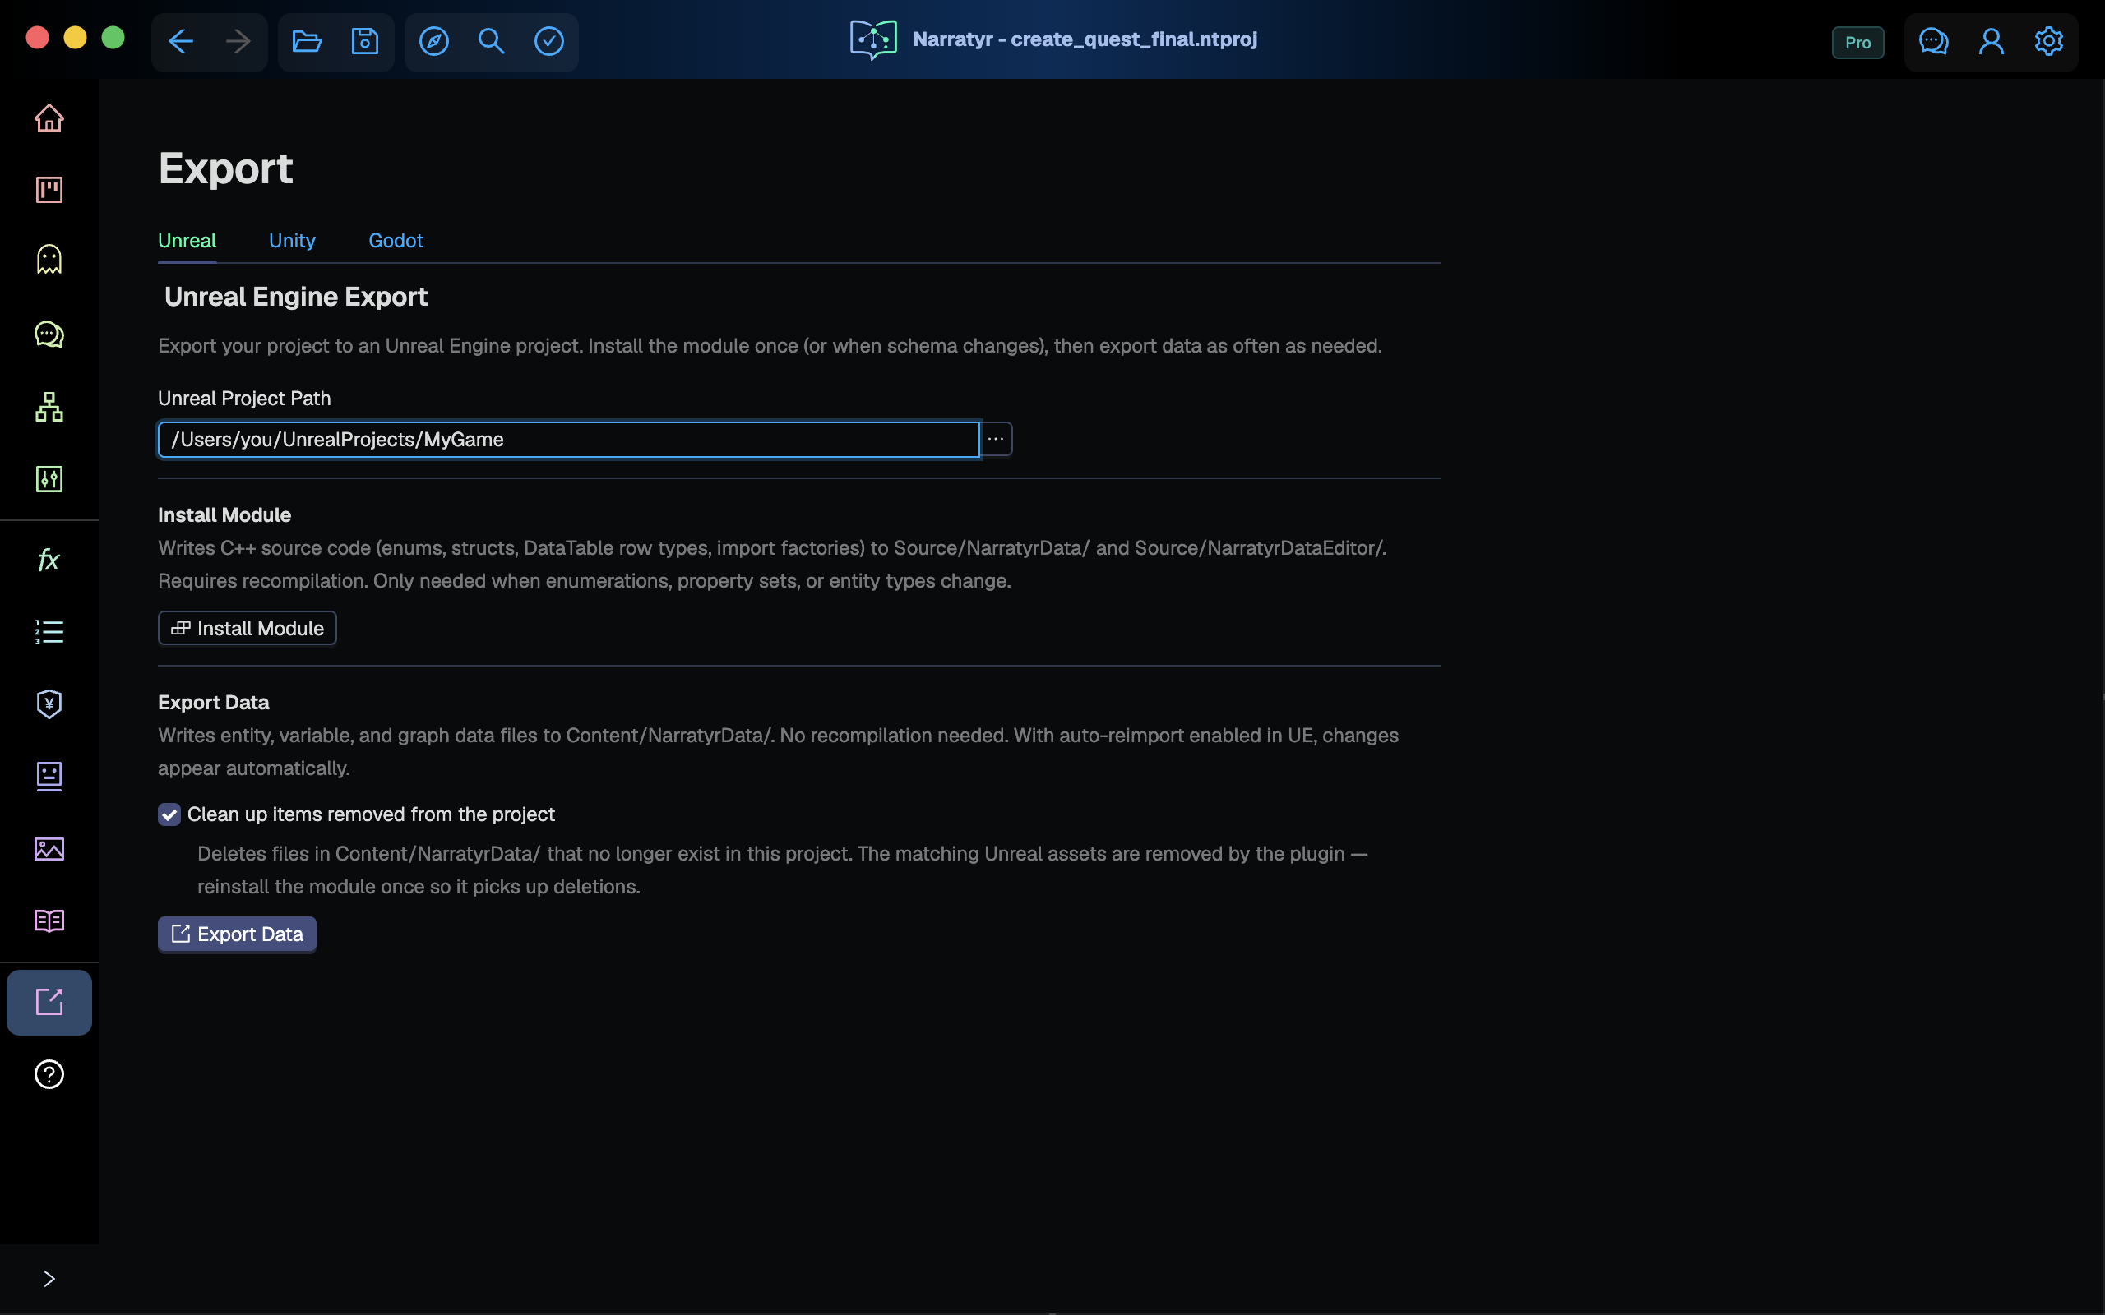Image resolution: width=2105 pixels, height=1315 pixels.
Task: Open the board icon in sidebar
Action: coord(49,190)
